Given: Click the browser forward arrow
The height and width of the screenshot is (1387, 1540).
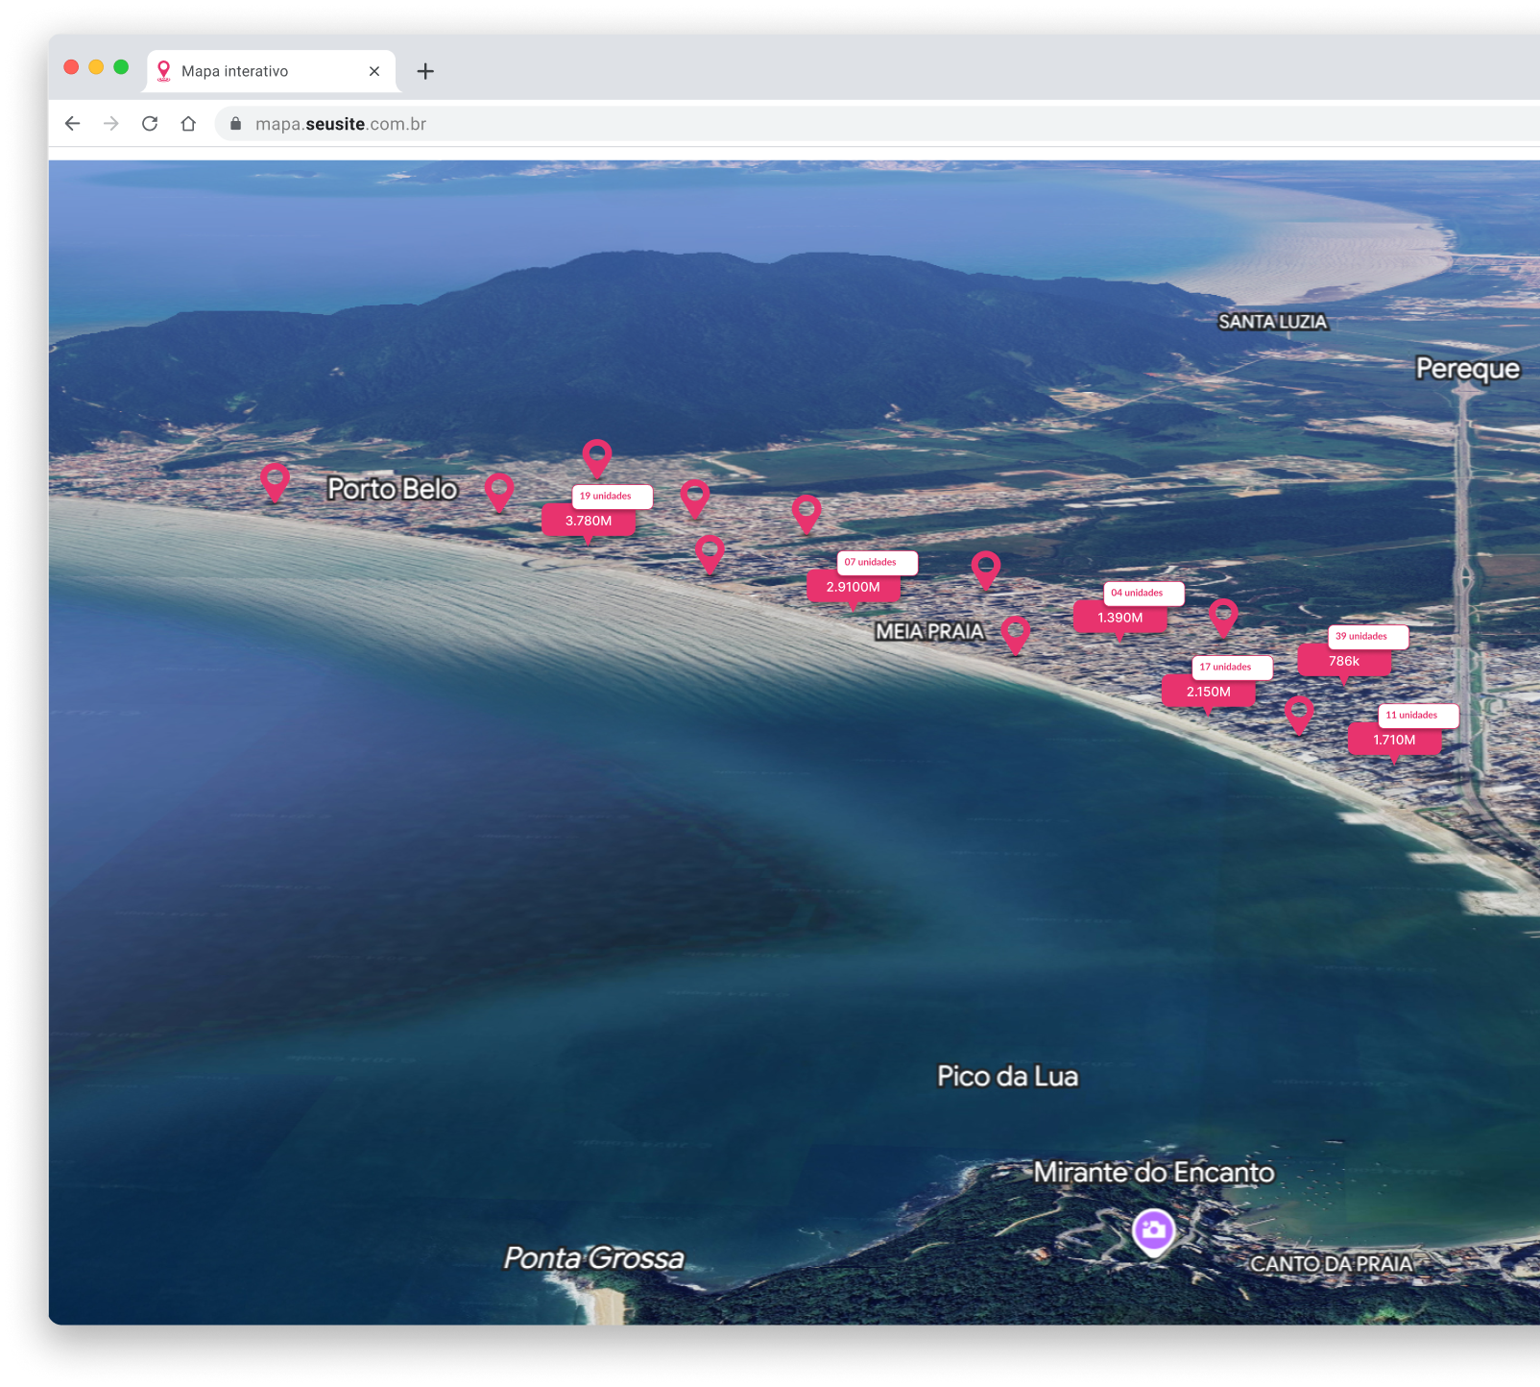Looking at the screenshot, I should 111,124.
